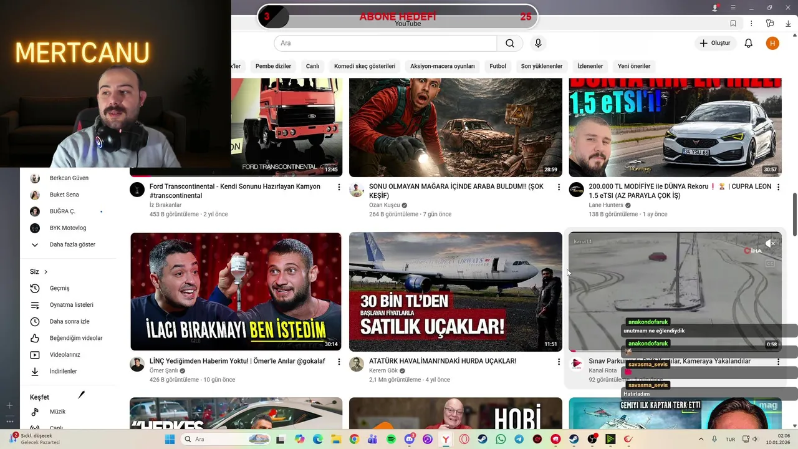
Task: Click the YouTube page vertical scrollbar
Action: 795,214
